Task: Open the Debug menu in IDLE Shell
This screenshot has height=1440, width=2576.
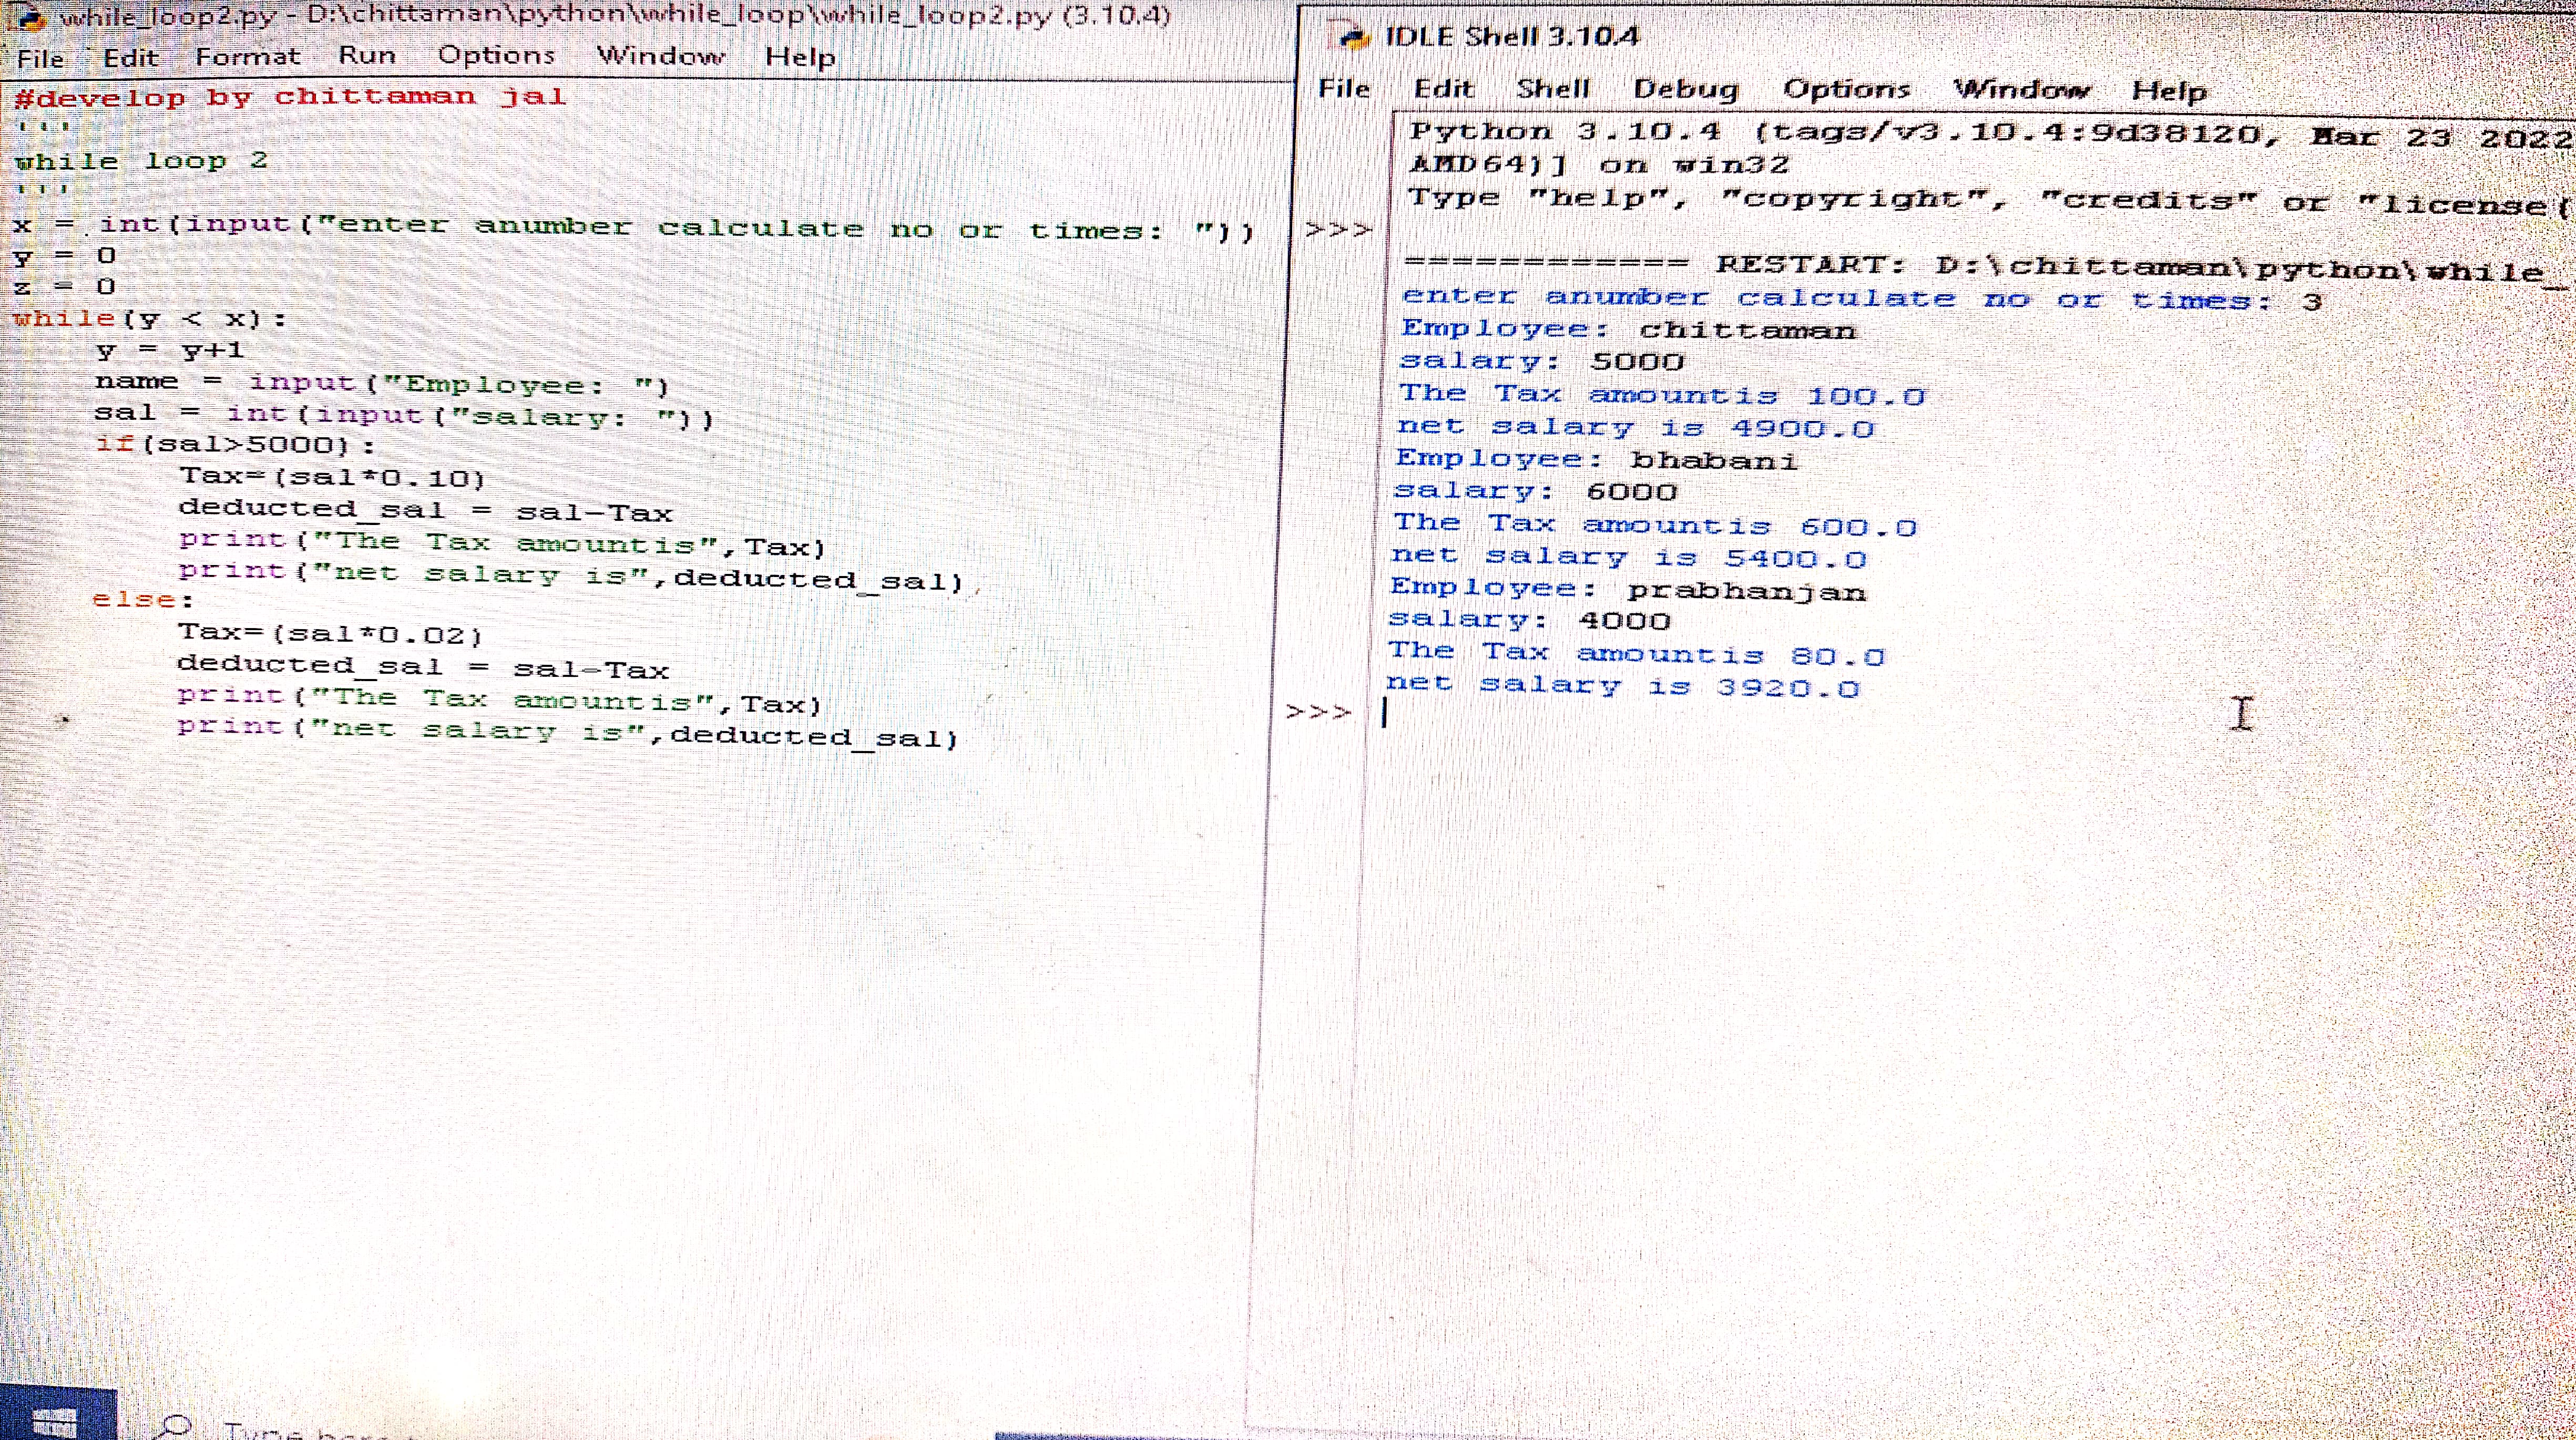Action: (1685, 89)
